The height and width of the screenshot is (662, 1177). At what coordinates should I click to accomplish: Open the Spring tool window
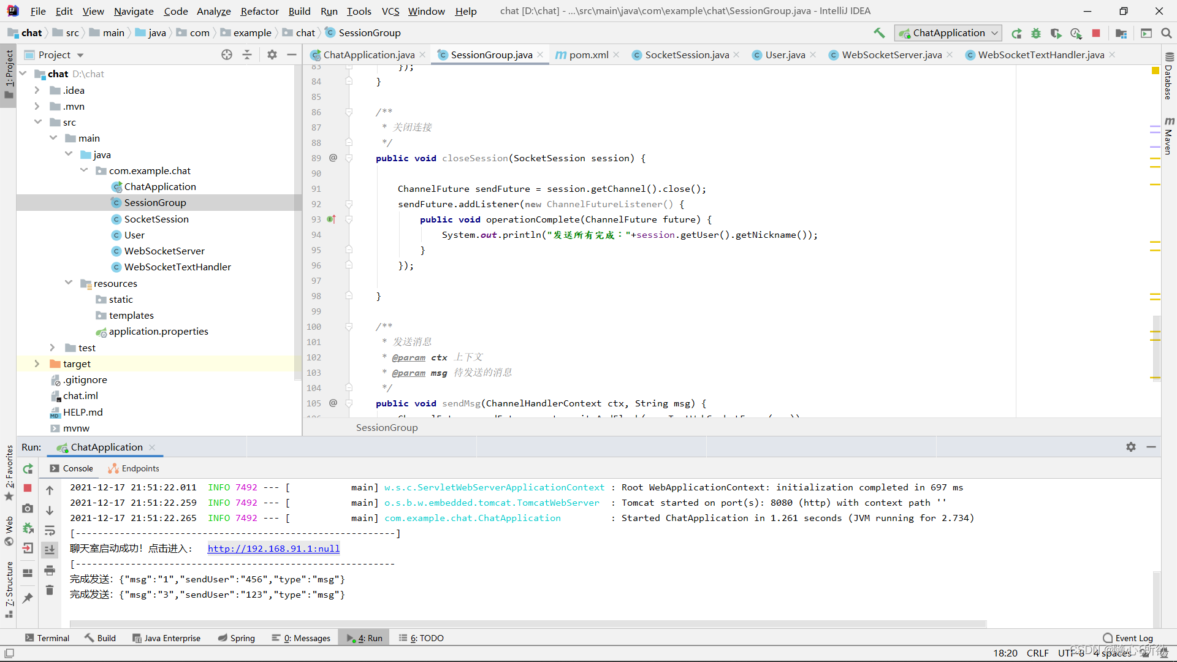237,638
